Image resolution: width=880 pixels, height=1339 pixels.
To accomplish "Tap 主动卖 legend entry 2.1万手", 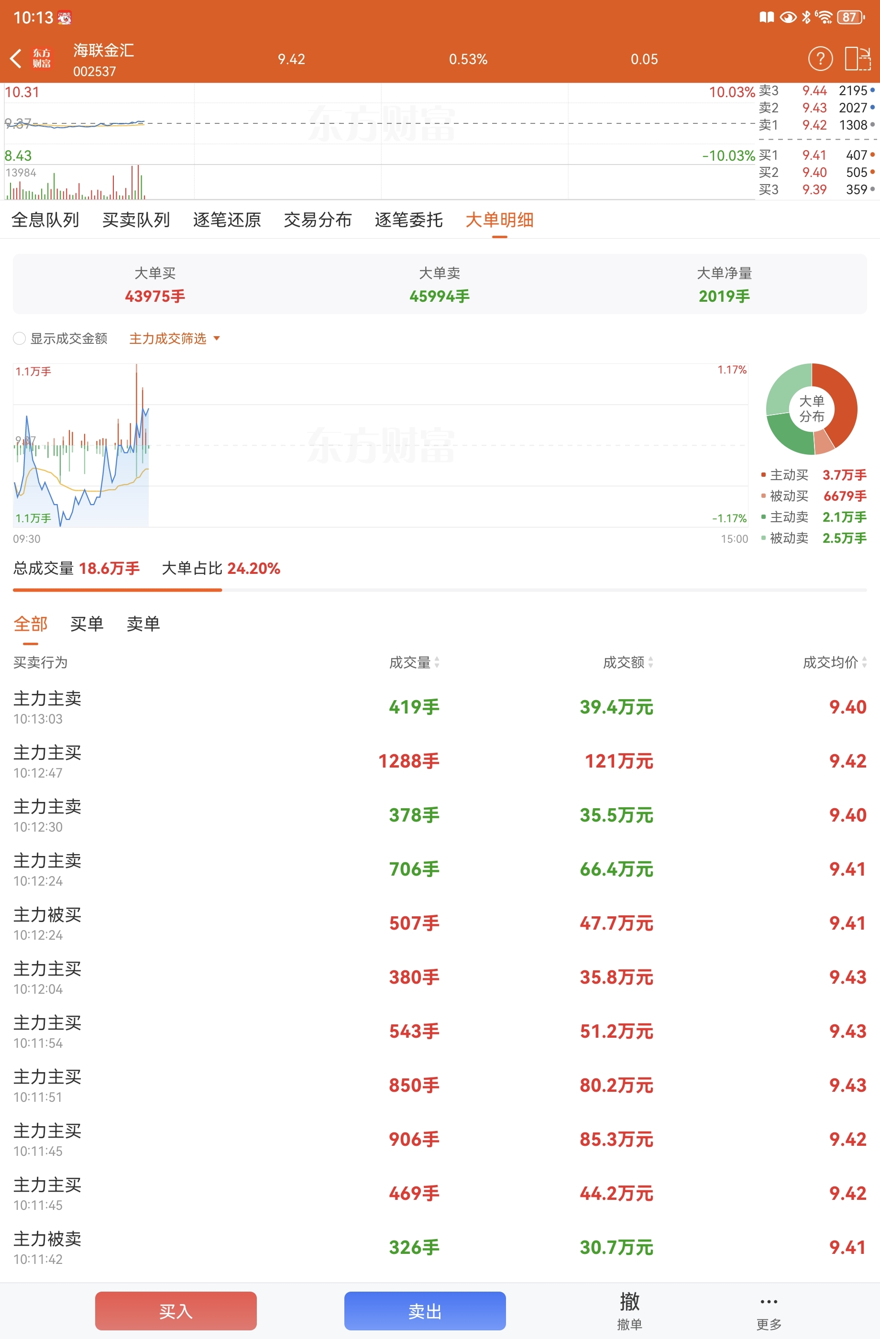I will (814, 517).
